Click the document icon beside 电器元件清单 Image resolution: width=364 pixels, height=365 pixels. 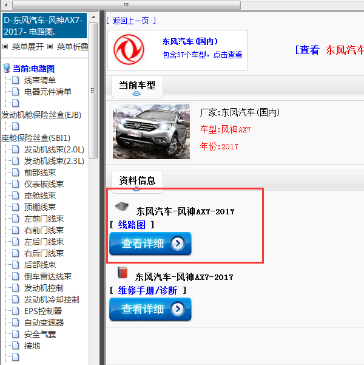[16, 92]
